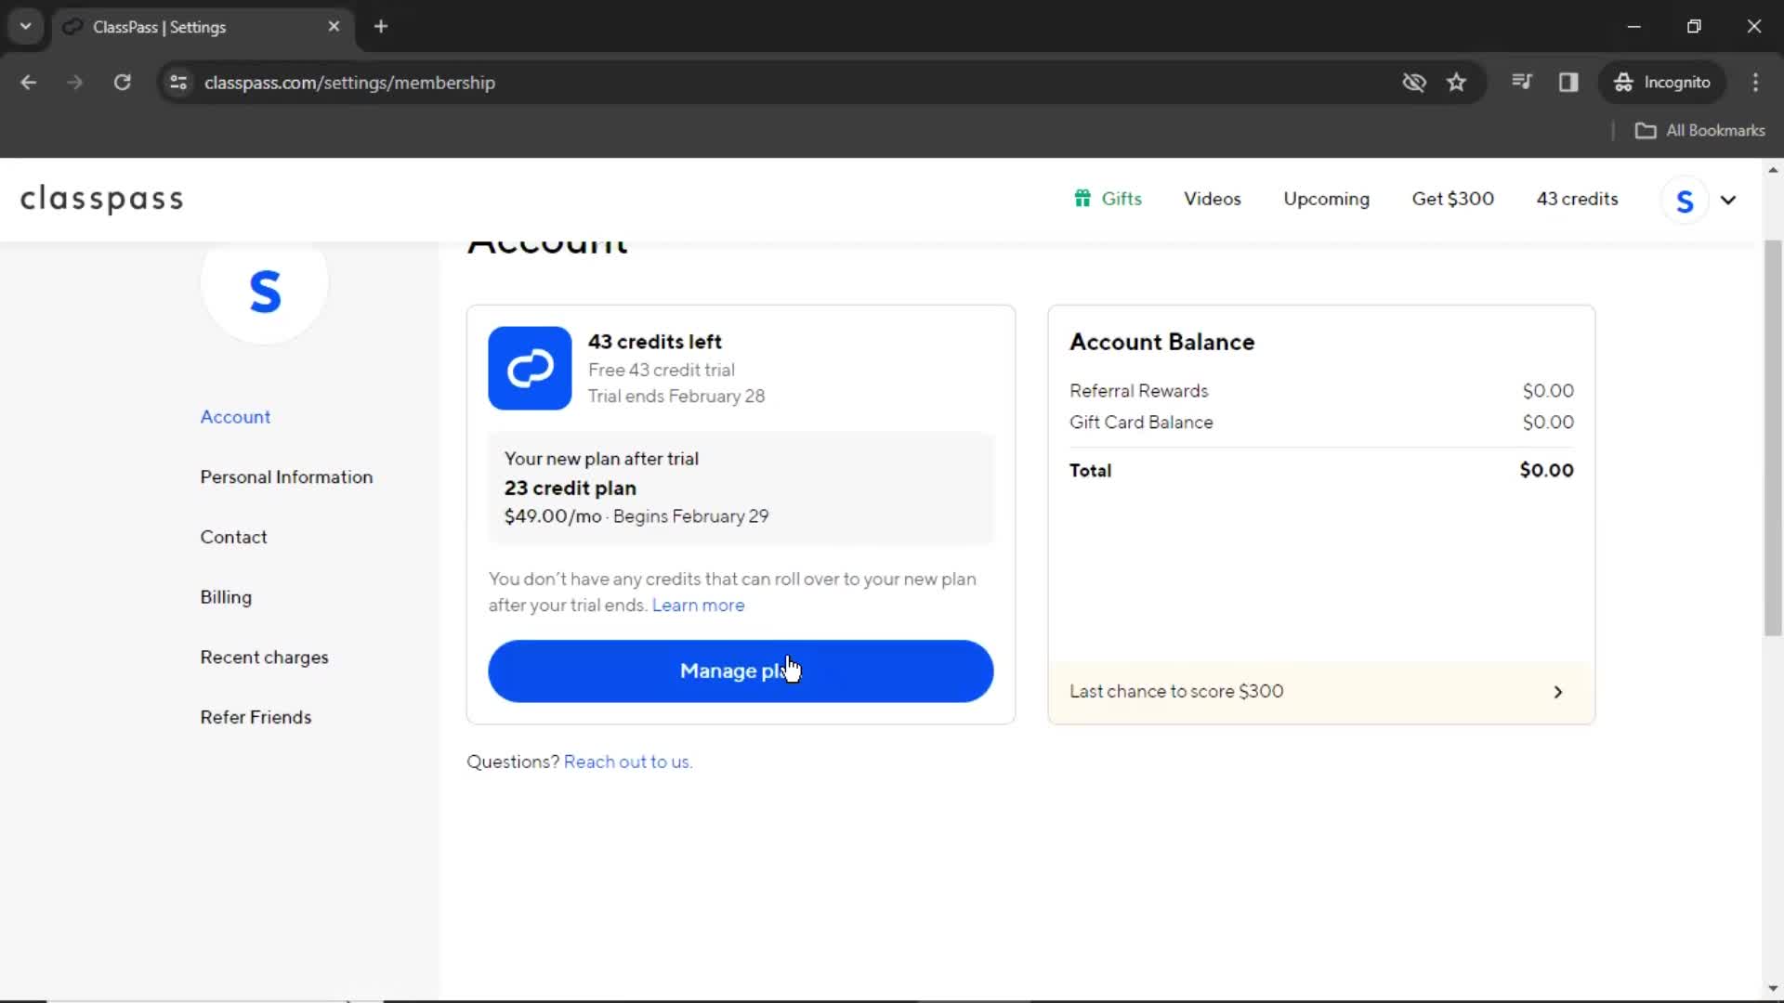Open Personal Information settings
Screen dimensions: 1784x1003
pyautogui.click(x=286, y=477)
